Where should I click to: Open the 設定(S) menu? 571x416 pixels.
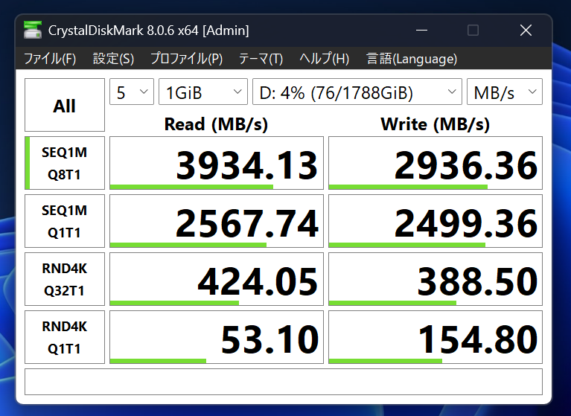113,59
